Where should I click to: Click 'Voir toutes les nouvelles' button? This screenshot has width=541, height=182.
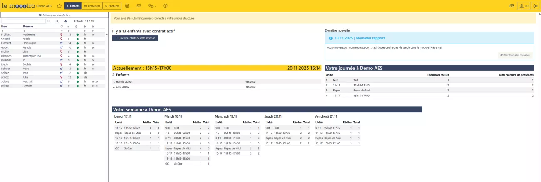click(x=515, y=55)
